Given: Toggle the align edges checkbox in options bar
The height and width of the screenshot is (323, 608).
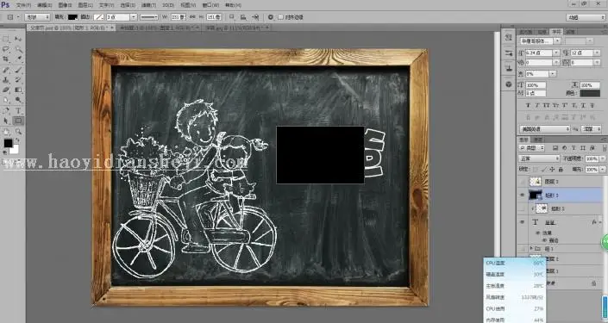Looking at the screenshot, I should [281, 17].
